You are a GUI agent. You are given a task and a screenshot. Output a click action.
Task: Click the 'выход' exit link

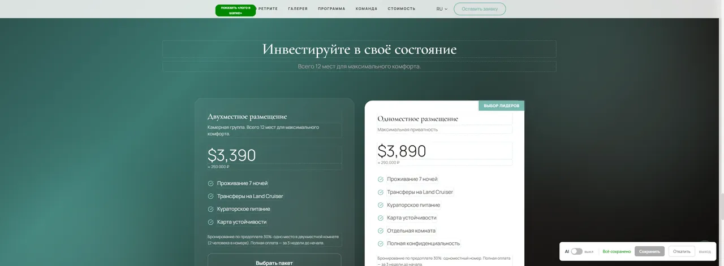tap(705, 251)
